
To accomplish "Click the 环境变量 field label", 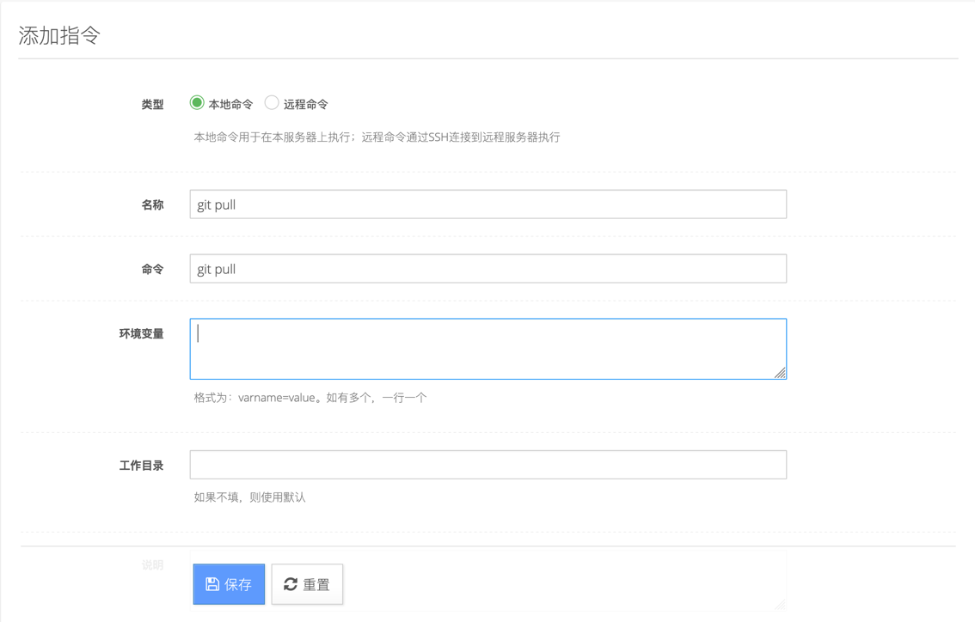I will [x=139, y=333].
